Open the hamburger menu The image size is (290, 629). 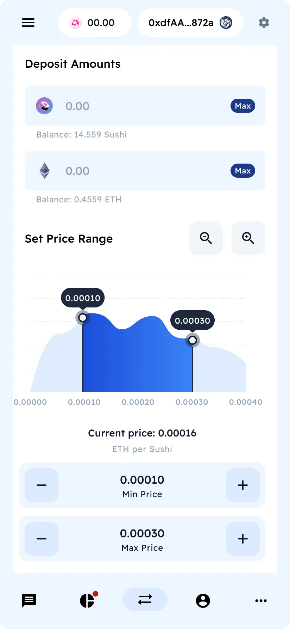(x=28, y=23)
